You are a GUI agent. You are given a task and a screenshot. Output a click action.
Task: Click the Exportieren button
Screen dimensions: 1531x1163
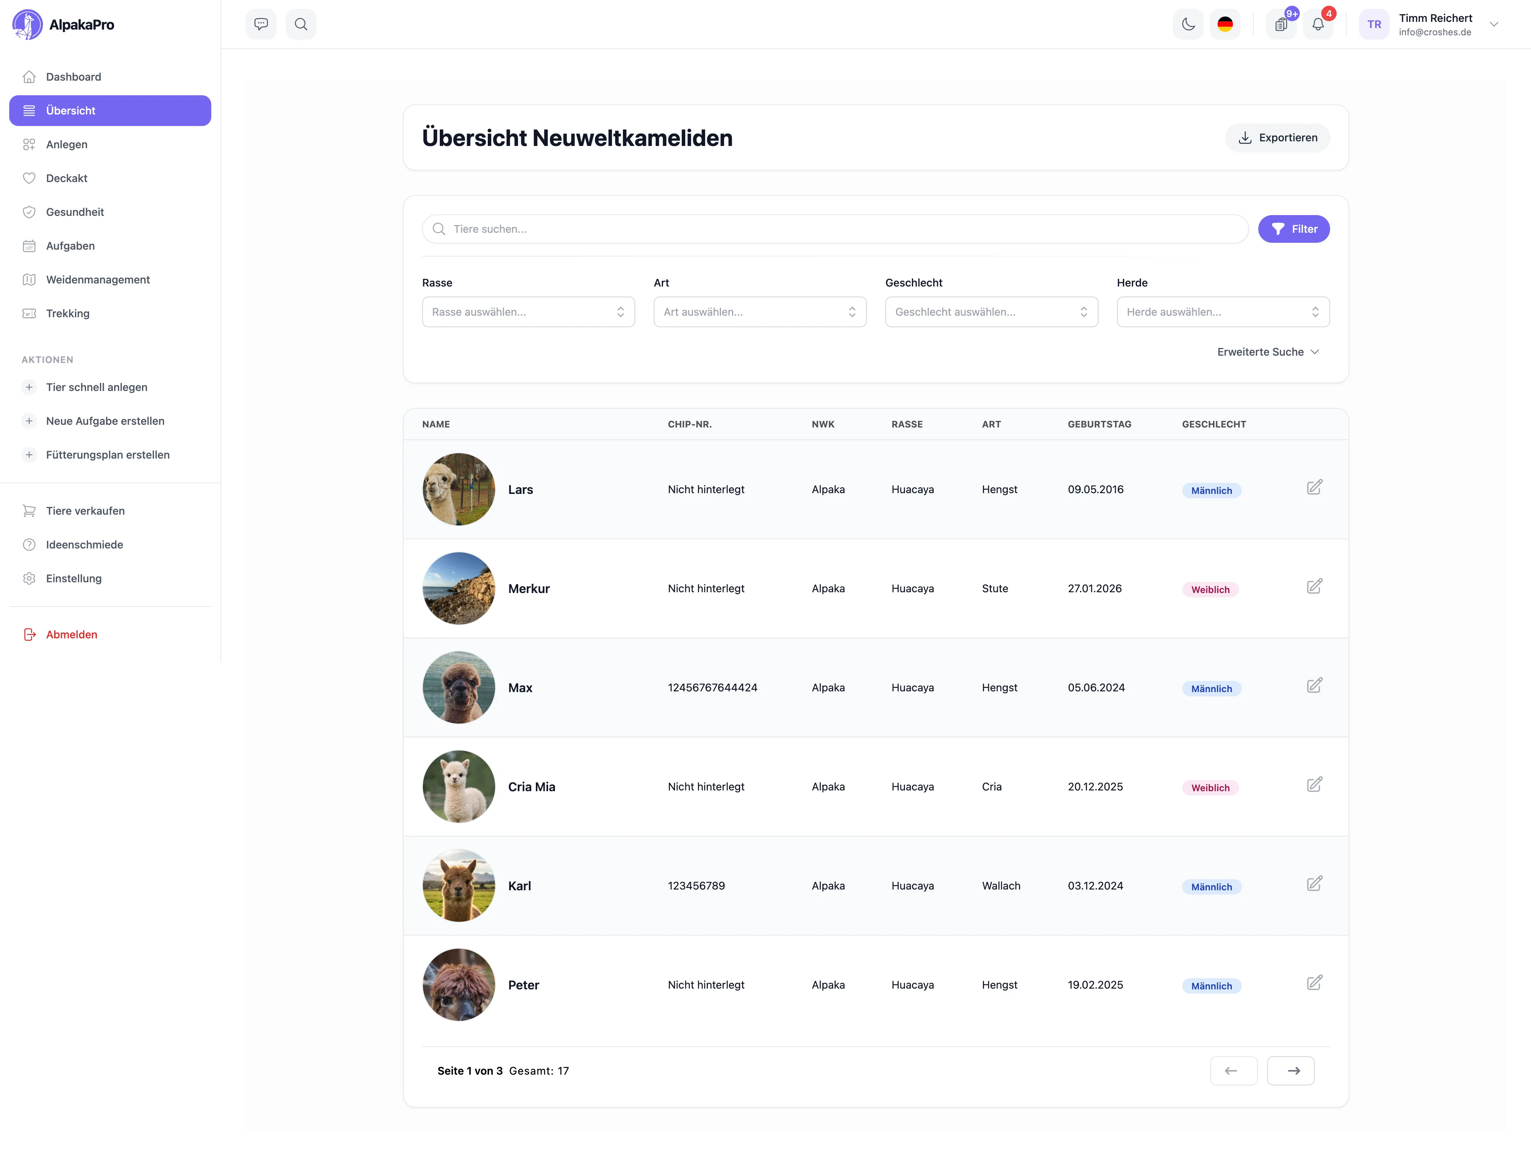(x=1277, y=137)
